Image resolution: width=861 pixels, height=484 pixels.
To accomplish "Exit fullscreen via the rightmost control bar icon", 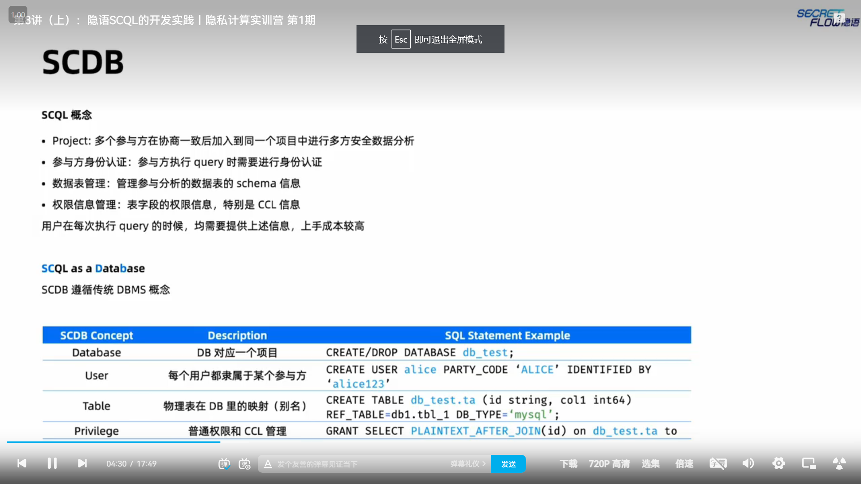I will (839, 463).
